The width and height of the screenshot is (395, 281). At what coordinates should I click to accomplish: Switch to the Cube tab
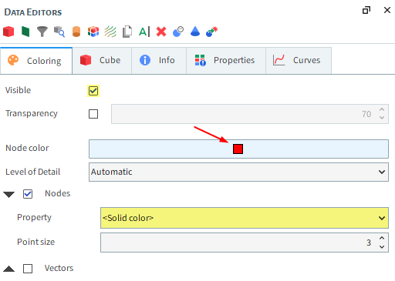click(102, 60)
